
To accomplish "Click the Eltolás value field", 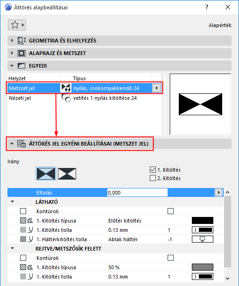I will click(137, 193).
